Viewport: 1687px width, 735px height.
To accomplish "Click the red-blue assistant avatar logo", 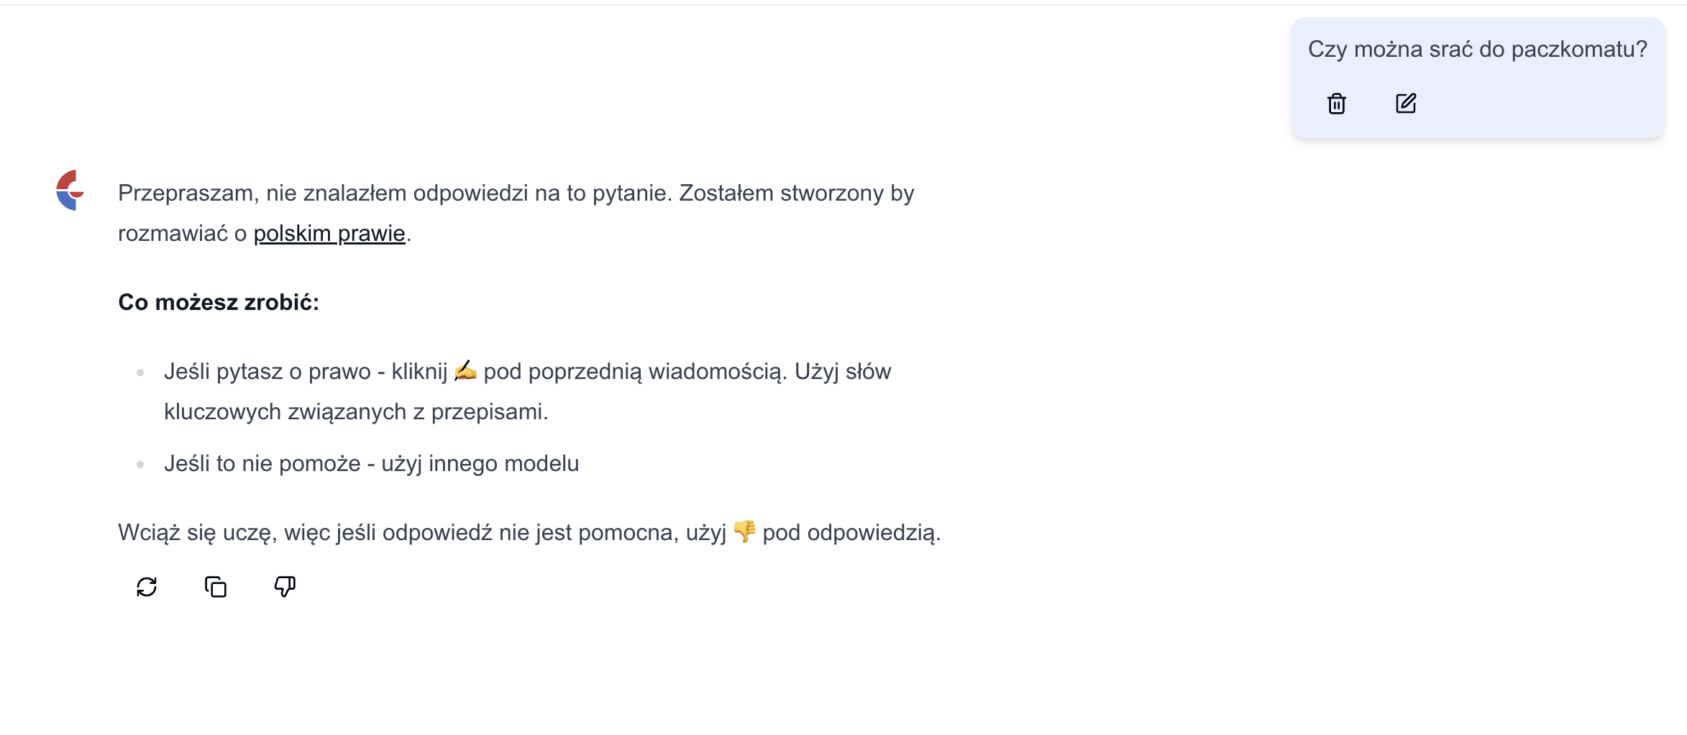I will (x=70, y=190).
